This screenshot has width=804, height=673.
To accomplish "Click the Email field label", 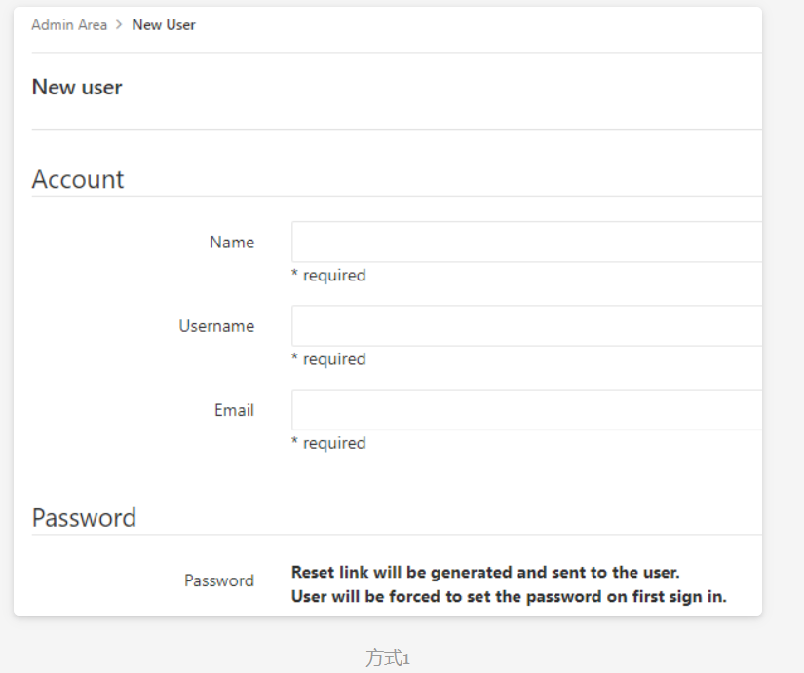I will [x=234, y=410].
